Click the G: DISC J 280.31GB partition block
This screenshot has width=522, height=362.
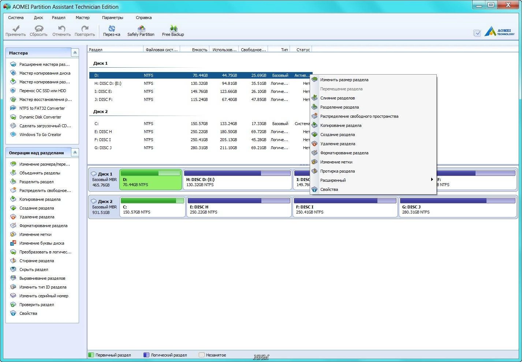458,207
